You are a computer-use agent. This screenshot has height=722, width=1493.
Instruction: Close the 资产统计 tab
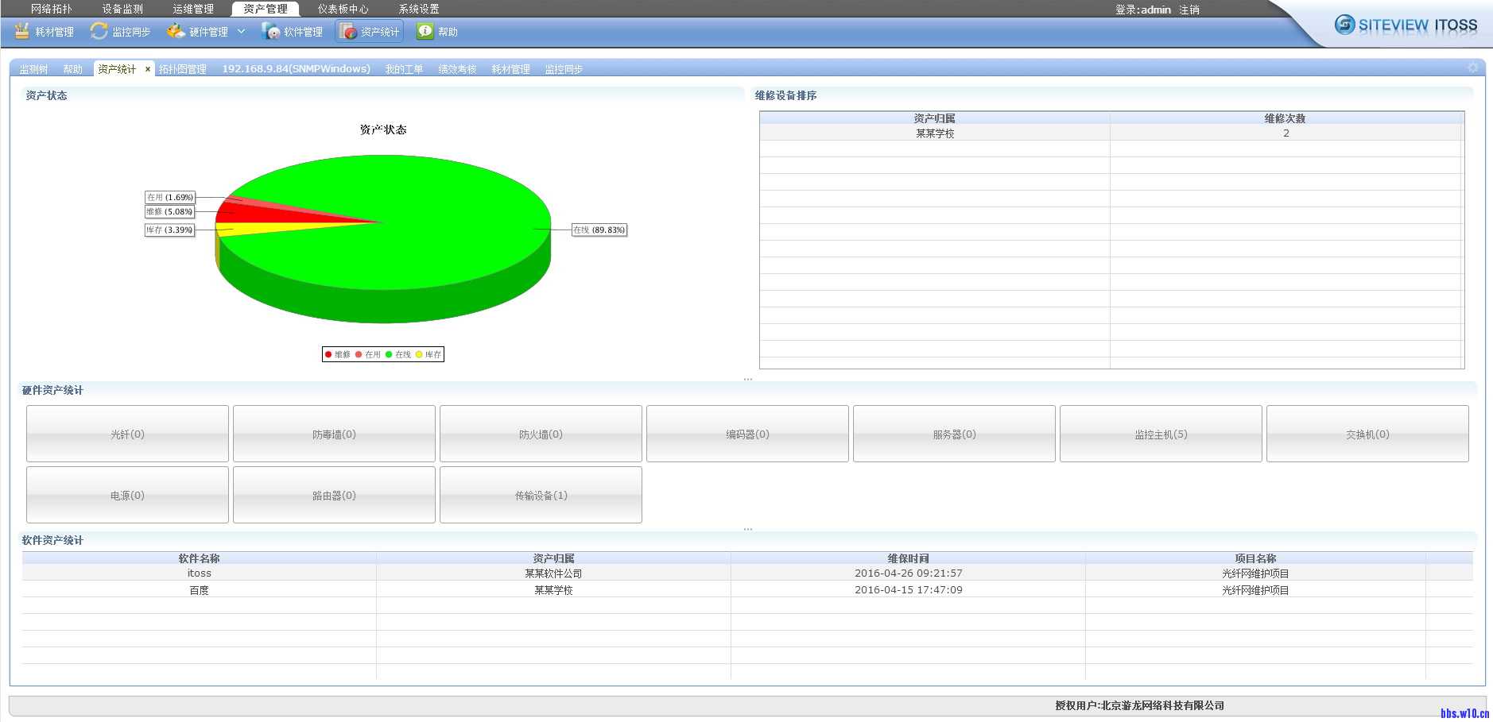(148, 69)
